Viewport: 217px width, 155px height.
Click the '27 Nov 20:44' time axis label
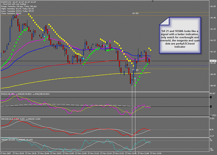click(43, 153)
